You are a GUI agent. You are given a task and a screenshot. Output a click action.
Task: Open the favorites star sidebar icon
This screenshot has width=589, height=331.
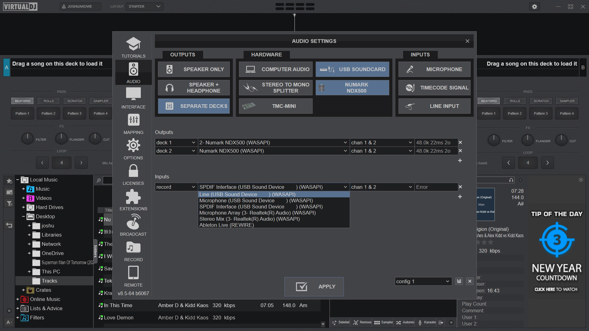click(9, 181)
